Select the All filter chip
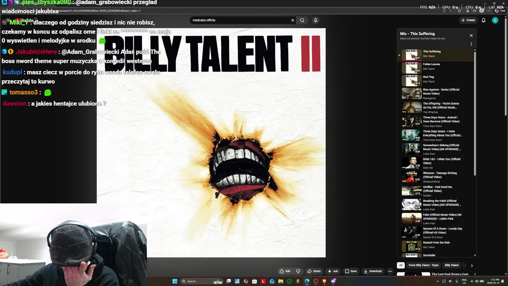 [x=401, y=265]
